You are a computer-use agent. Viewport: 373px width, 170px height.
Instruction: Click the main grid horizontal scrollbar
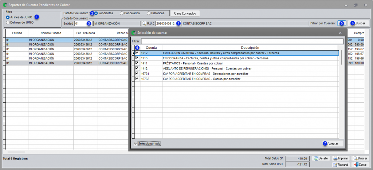pyautogui.click(x=16, y=152)
